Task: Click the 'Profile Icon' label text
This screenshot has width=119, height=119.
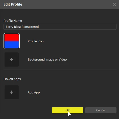Action: [36, 41]
